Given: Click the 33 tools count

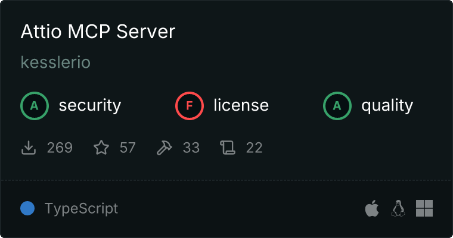Looking at the screenshot, I should point(191,148).
